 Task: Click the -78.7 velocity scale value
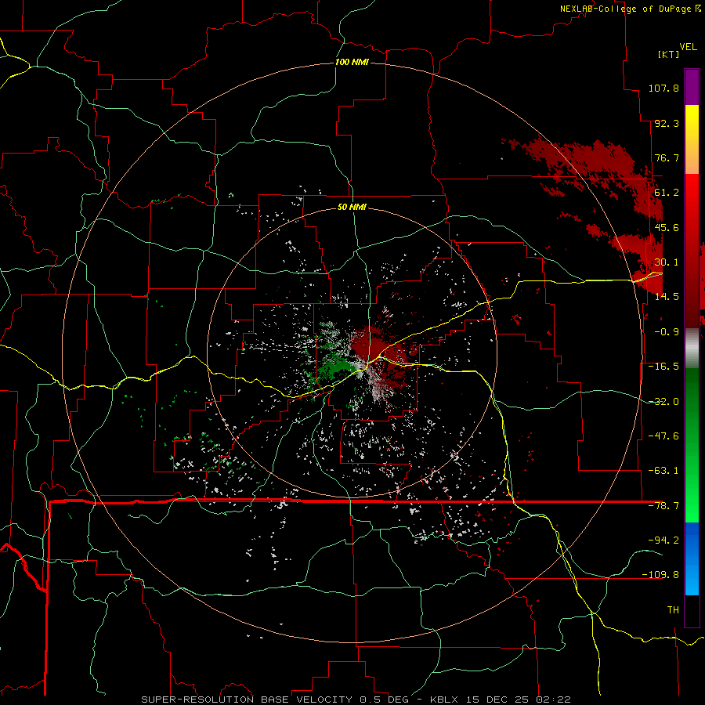(x=663, y=506)
